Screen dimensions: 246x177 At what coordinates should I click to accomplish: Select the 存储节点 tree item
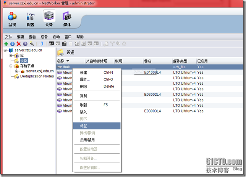click(27, 66)
